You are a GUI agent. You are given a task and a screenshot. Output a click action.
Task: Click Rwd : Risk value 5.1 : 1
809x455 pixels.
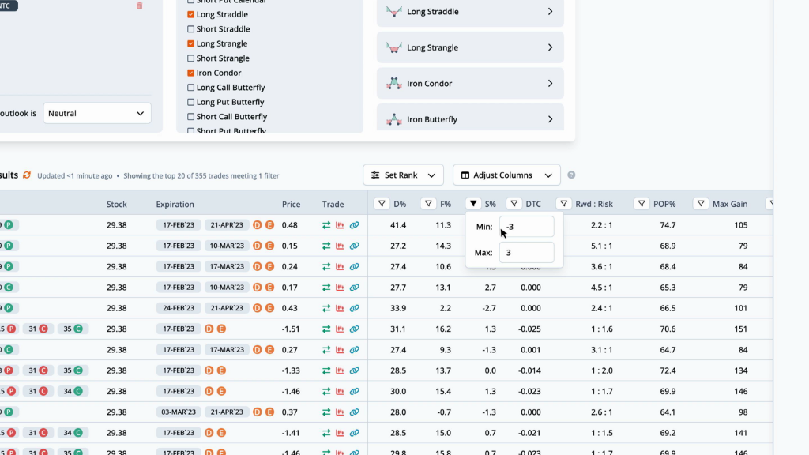point(601,246)
